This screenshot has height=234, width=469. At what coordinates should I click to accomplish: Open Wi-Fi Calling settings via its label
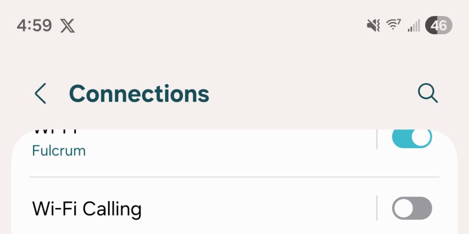pos(87,209)
